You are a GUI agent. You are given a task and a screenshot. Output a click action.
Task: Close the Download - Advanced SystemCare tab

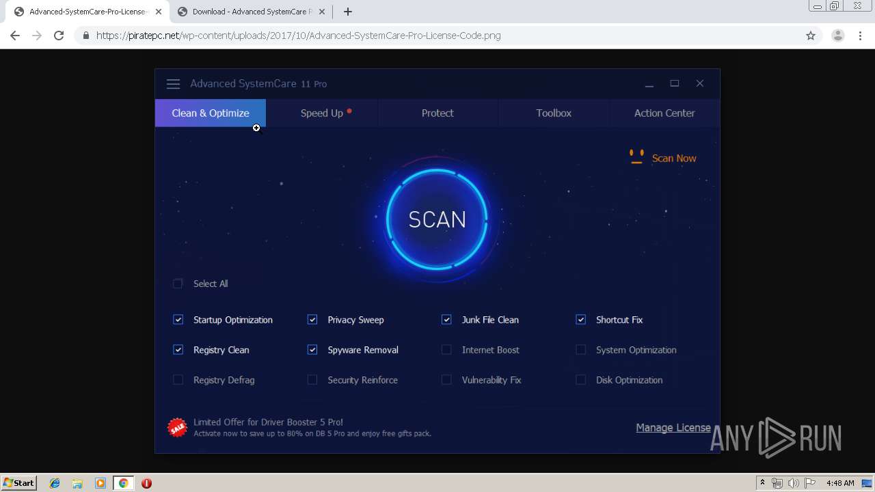click(322, 12)
